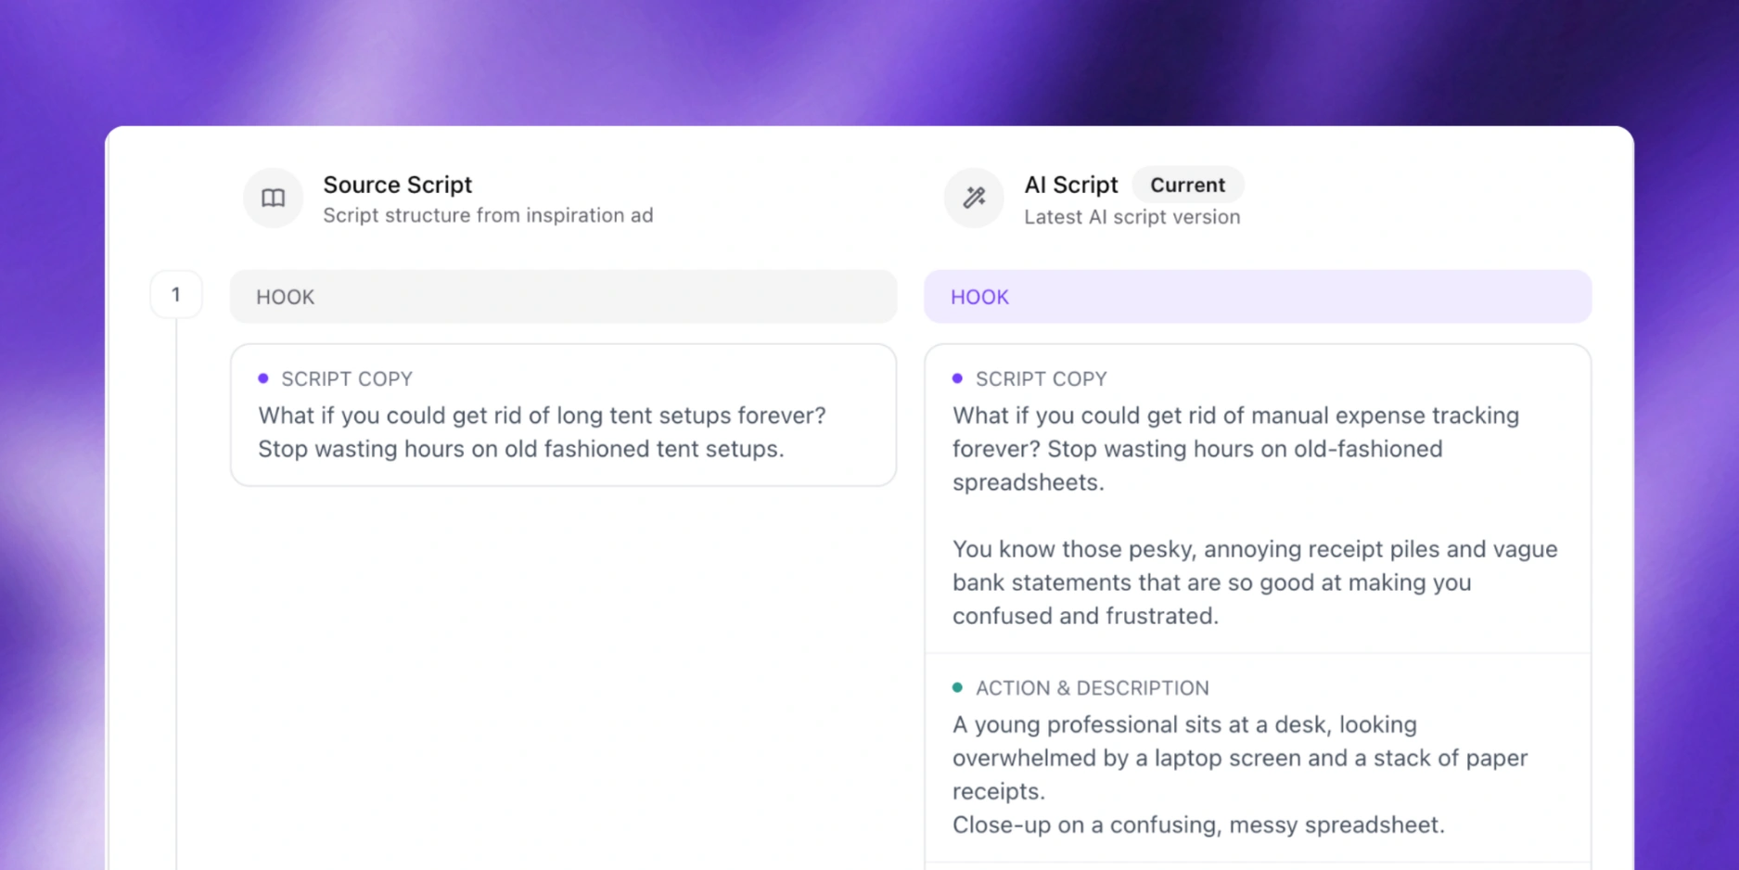
Task: Click the ACTION & DESCRIPTION label
Action: [x=1092, y=688]
